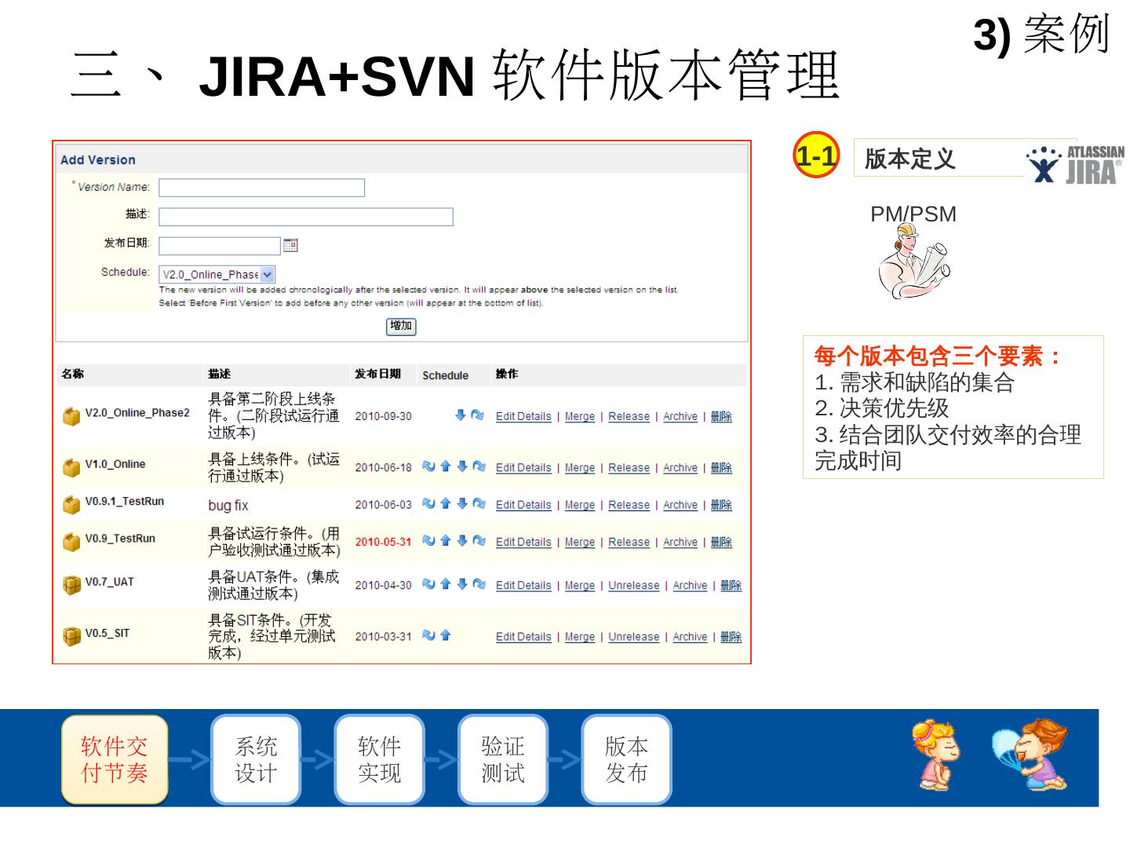Open the Schedule version dropdown
Viewport: 1130px width, 848px height.
[217, 274]
